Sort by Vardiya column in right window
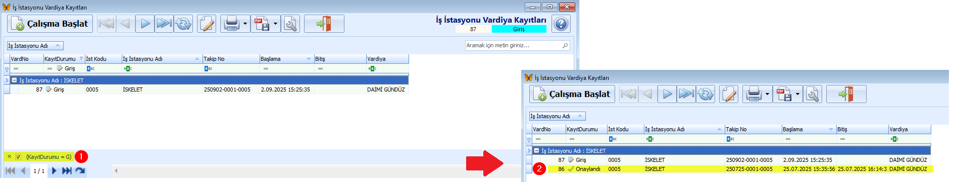 [910, 129]
